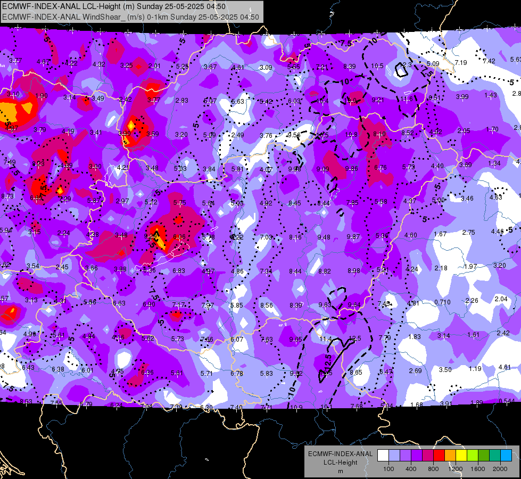Click the legend unit label "m"
Image resolution: width=521 pixels, height=479 pixels.
340,471
